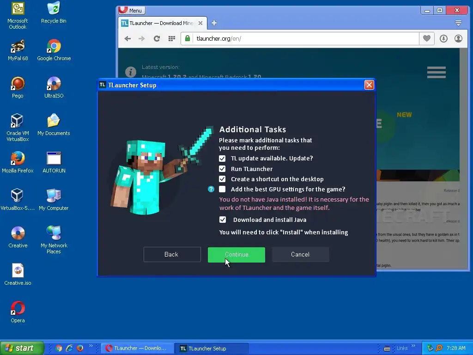Open Opera account profile icon

pos(458,38)
